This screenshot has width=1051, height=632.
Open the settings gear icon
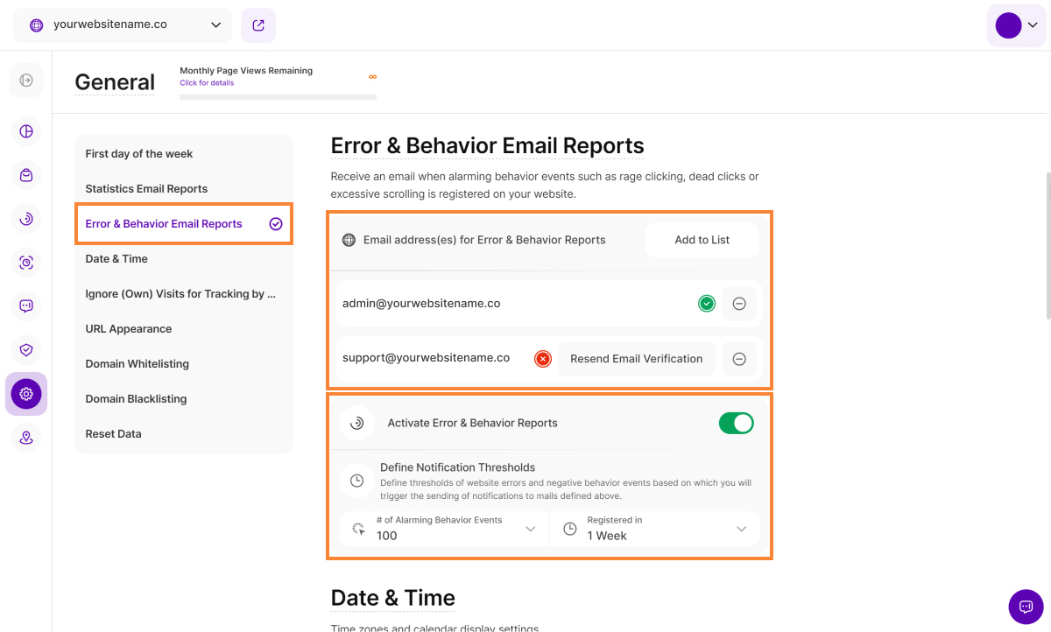pyautogui.click(x=26, y=394)
